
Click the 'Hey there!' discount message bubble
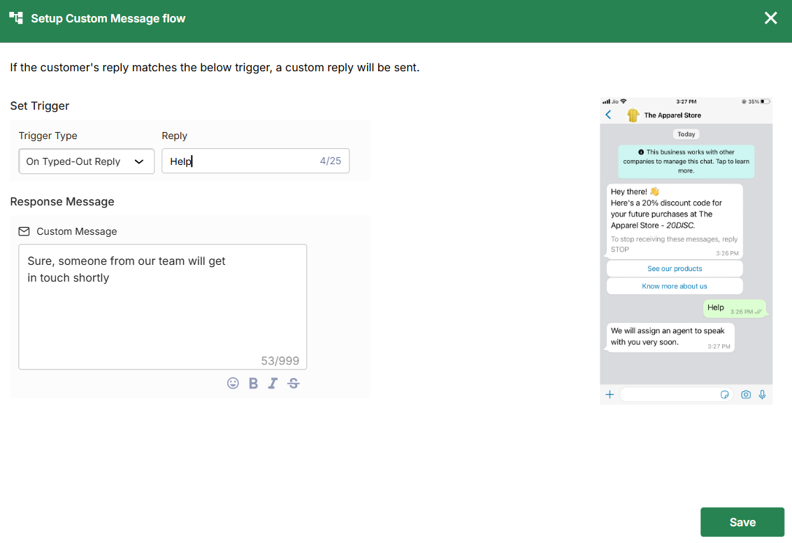pyautogui.click(x=675, y=221)
